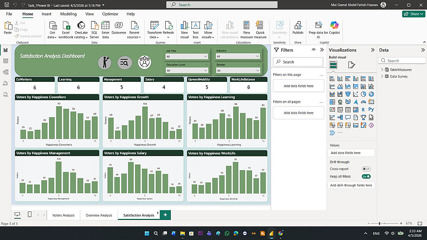
Task: Select the donut chart visualization
Action: tap(371, 94)
